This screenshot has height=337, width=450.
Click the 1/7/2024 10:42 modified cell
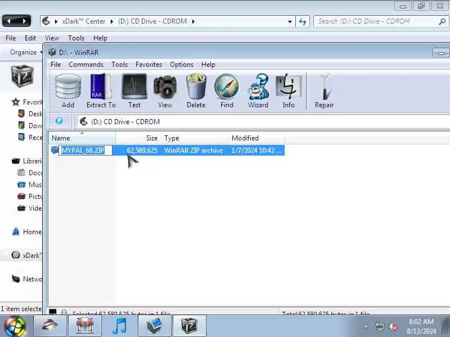pos(256,150)
